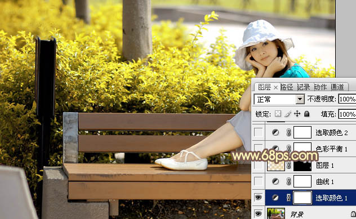Show the 选取颜色 2 layer visibility box
Viewport: 356px width, 219px height.
tap(259, 132)
